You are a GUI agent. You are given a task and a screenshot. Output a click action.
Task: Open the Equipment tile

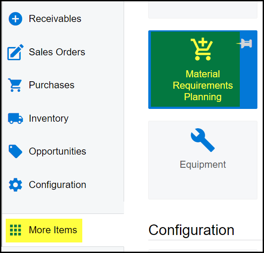click(x=202, y=165)
